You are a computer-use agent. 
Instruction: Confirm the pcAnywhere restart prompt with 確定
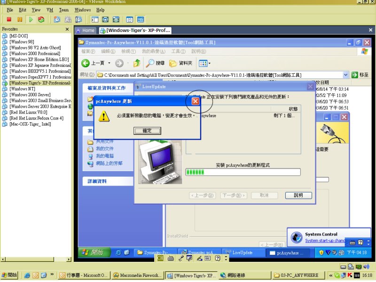147,131
